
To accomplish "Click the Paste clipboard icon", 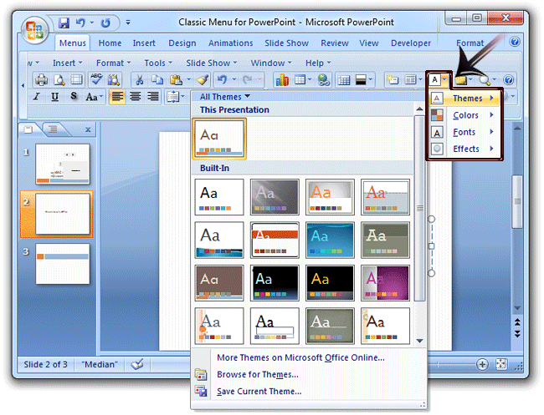I will tap(176, 80).
